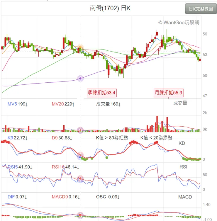Open the 日K完整線圖 full chart button
This screenshot has width=217, height=221.
tap(201, 9)
